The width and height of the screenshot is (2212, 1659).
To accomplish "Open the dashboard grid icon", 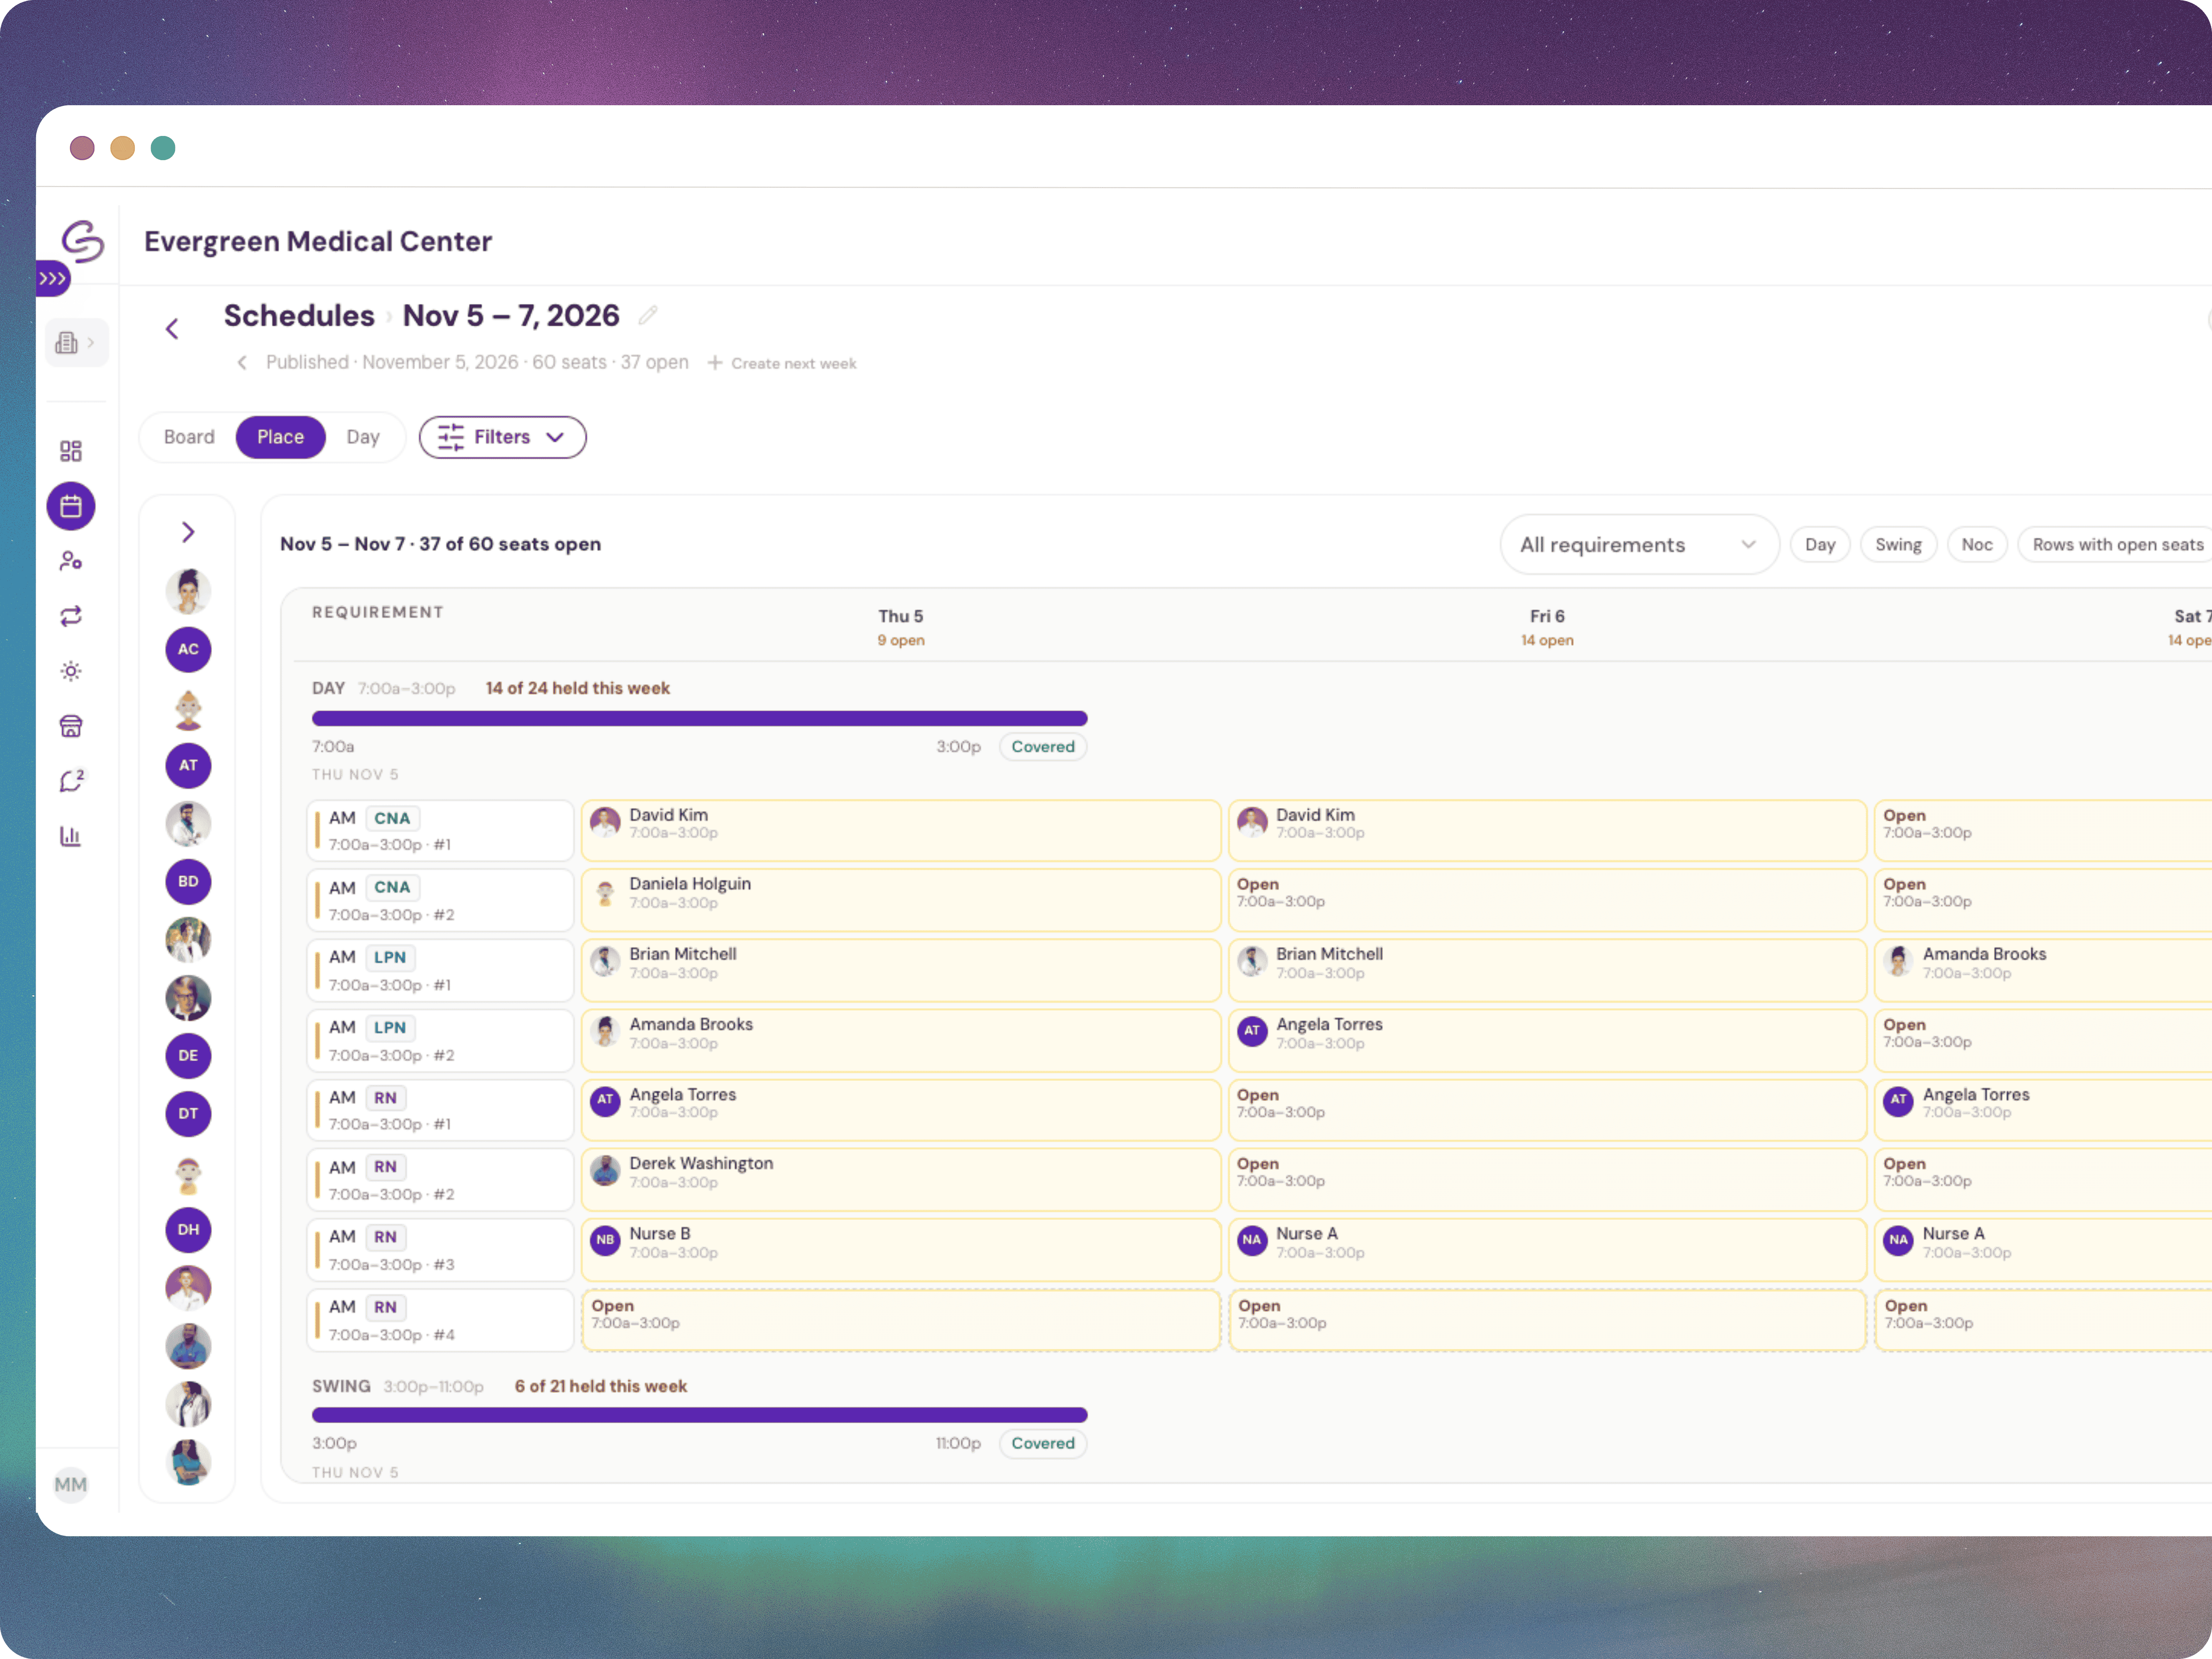I will (71, 451).
